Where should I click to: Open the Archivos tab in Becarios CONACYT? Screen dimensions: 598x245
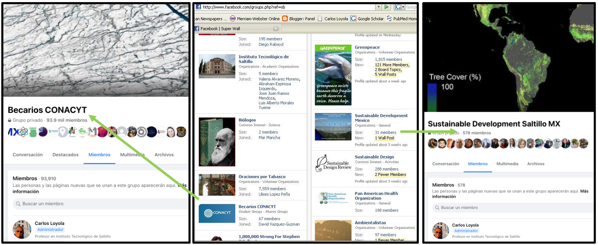pos(164,155)
